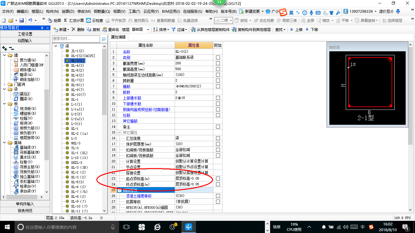Open the BIM应用(I) menu
This screenshot has width=415, height=233.
171,12
